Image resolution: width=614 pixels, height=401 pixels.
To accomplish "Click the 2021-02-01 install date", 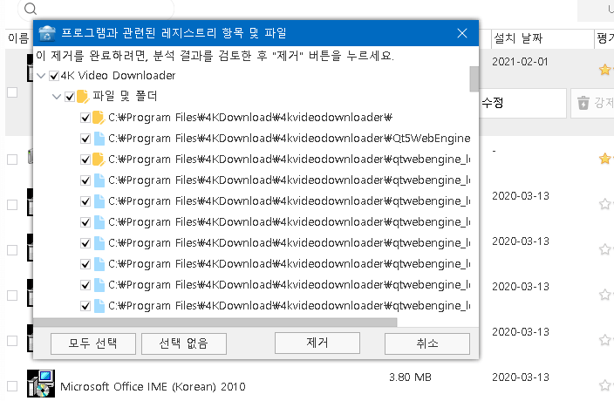I will [x=520, y=61].
